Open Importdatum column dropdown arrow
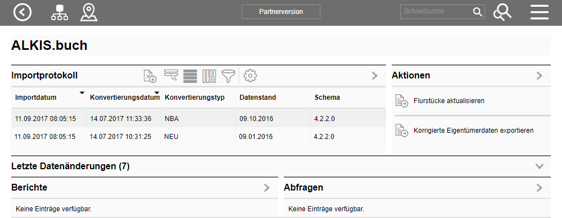This screenshot has height=218, width=562. (81, 92)
